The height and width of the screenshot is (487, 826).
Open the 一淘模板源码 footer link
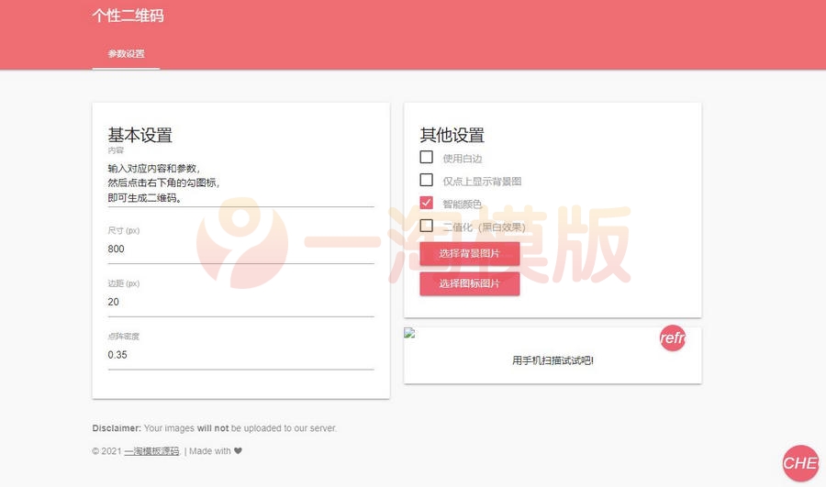tap(151, 451)
